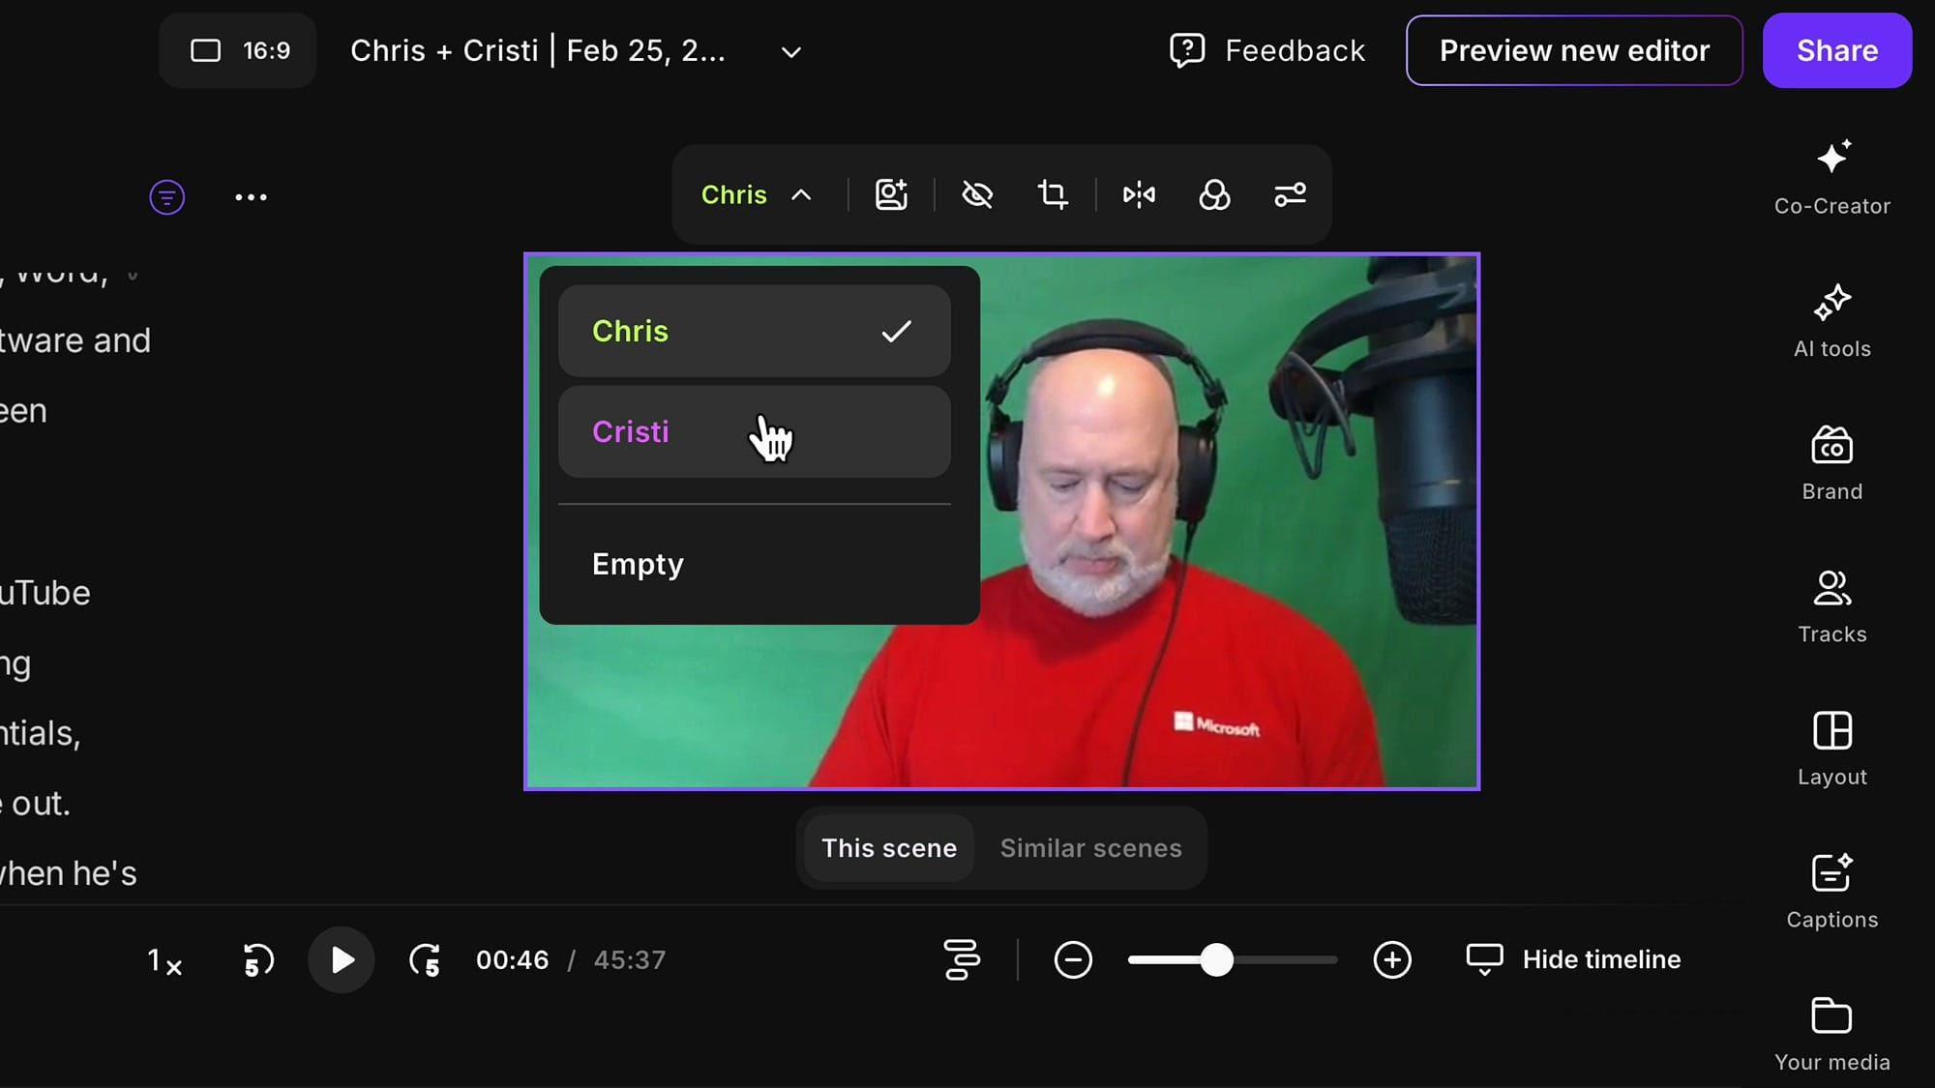Image resolution: width=1935 pixels, height=1088 pixels.
Task: Click the Share button
Action: 1836,50
